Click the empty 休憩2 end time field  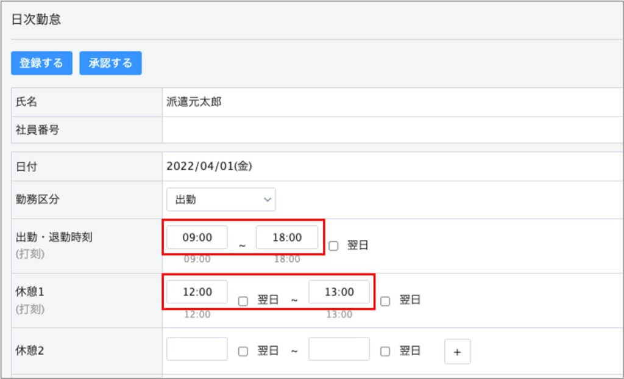pyautogui.click(x=339, y=349)
